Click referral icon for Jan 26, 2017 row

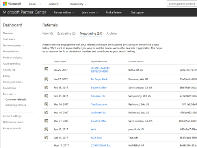click(46, 69)
